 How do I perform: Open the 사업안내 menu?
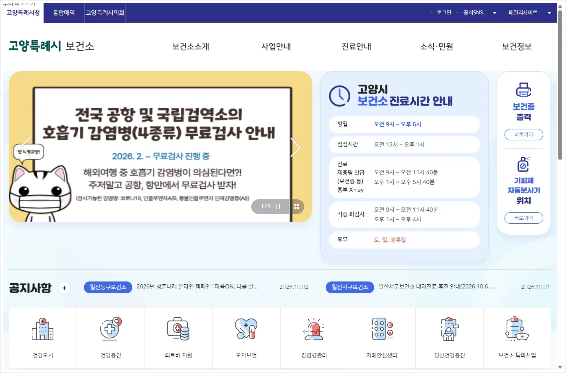click(276, 47)
